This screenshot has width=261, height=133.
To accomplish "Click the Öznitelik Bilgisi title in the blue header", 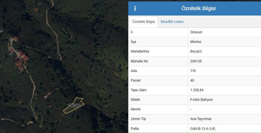I will click(x=198, y=8).
